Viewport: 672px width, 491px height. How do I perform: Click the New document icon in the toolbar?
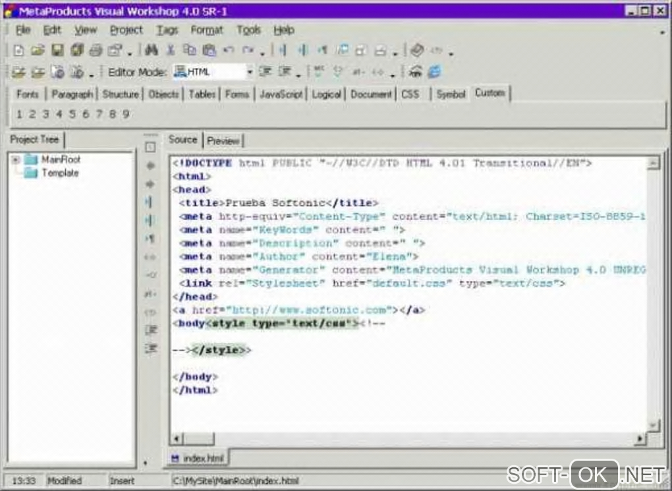point(18,50)
